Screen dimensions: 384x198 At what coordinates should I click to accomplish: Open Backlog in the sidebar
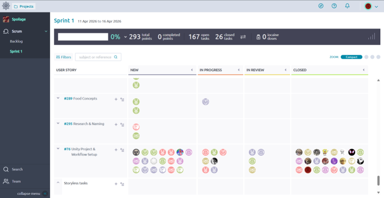pyautogui.click(x=16, y=41)
